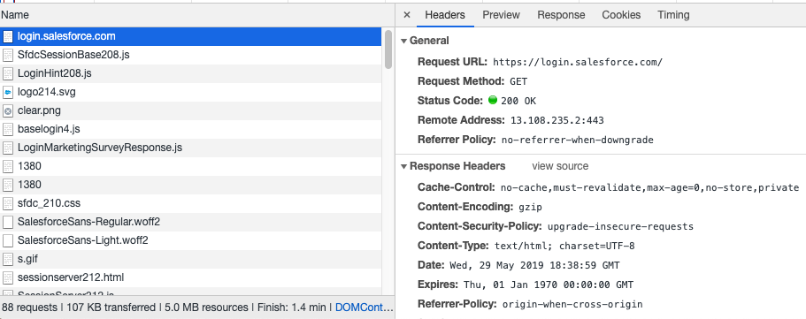Open the Response tab

point(561,15)
